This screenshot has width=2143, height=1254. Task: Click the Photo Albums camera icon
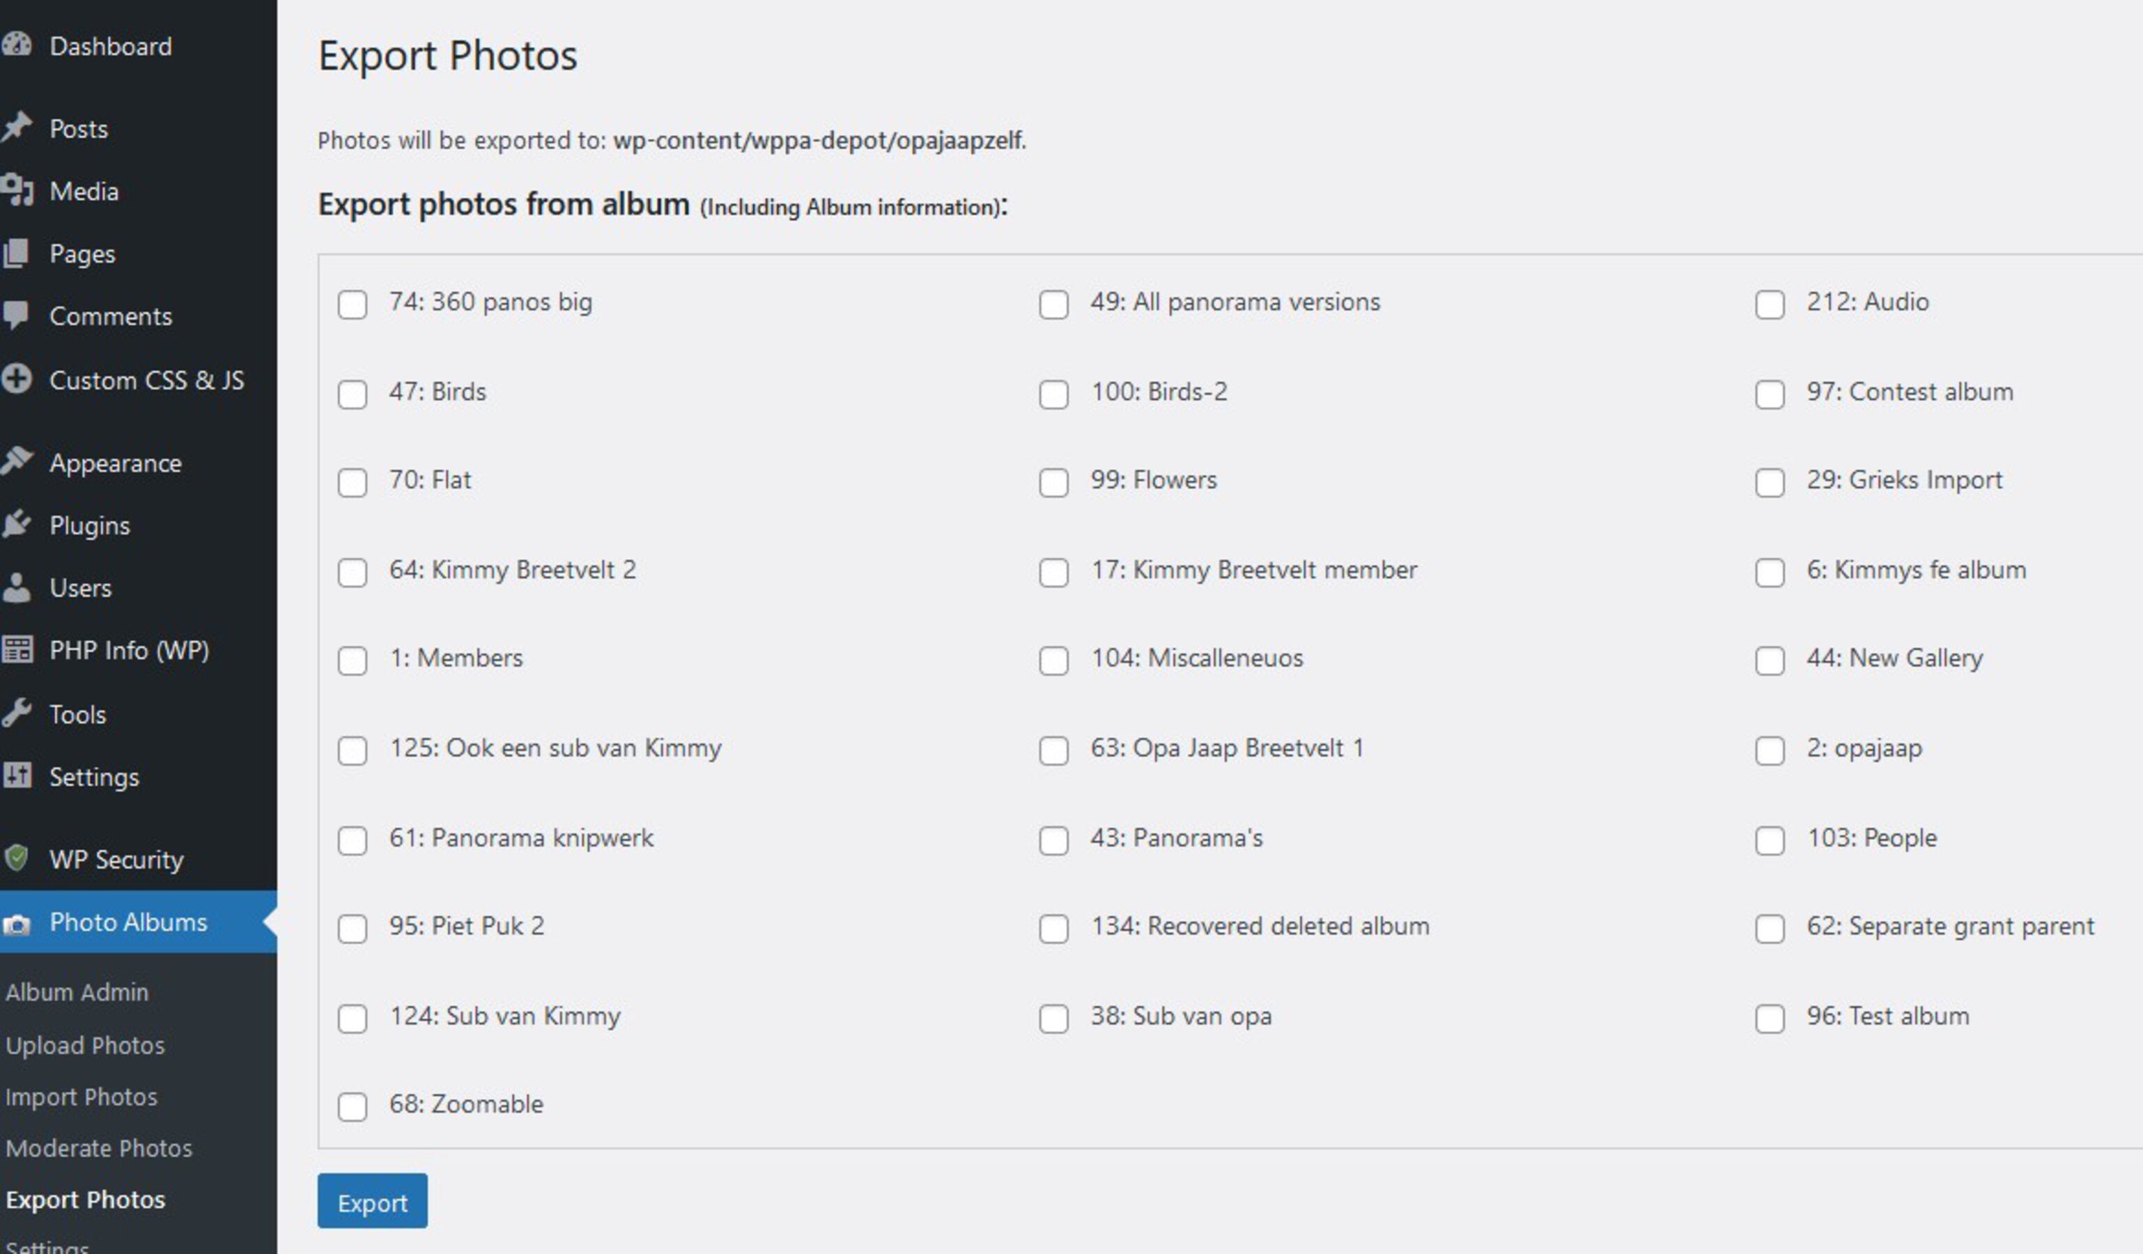pyautogui.click(x=16, y=923)
